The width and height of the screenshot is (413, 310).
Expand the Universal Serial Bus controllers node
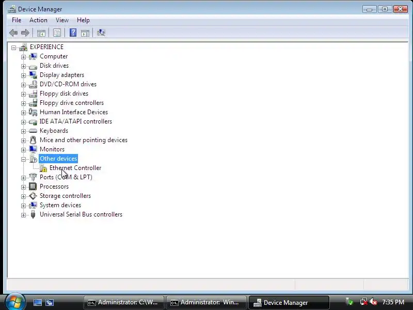pos(23,215)
